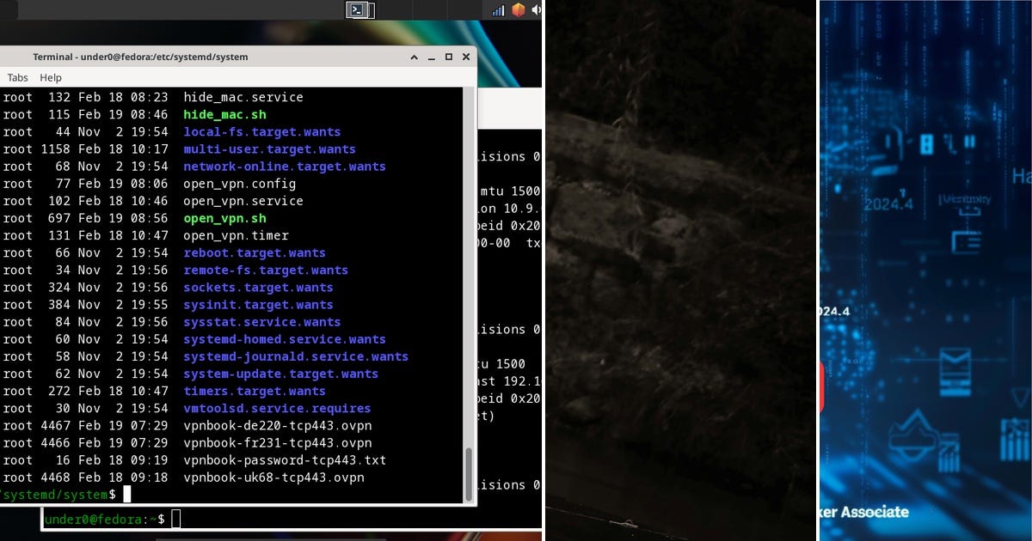Click the vpnbook-password-tcp443.txt filename

tap(284, 460)
